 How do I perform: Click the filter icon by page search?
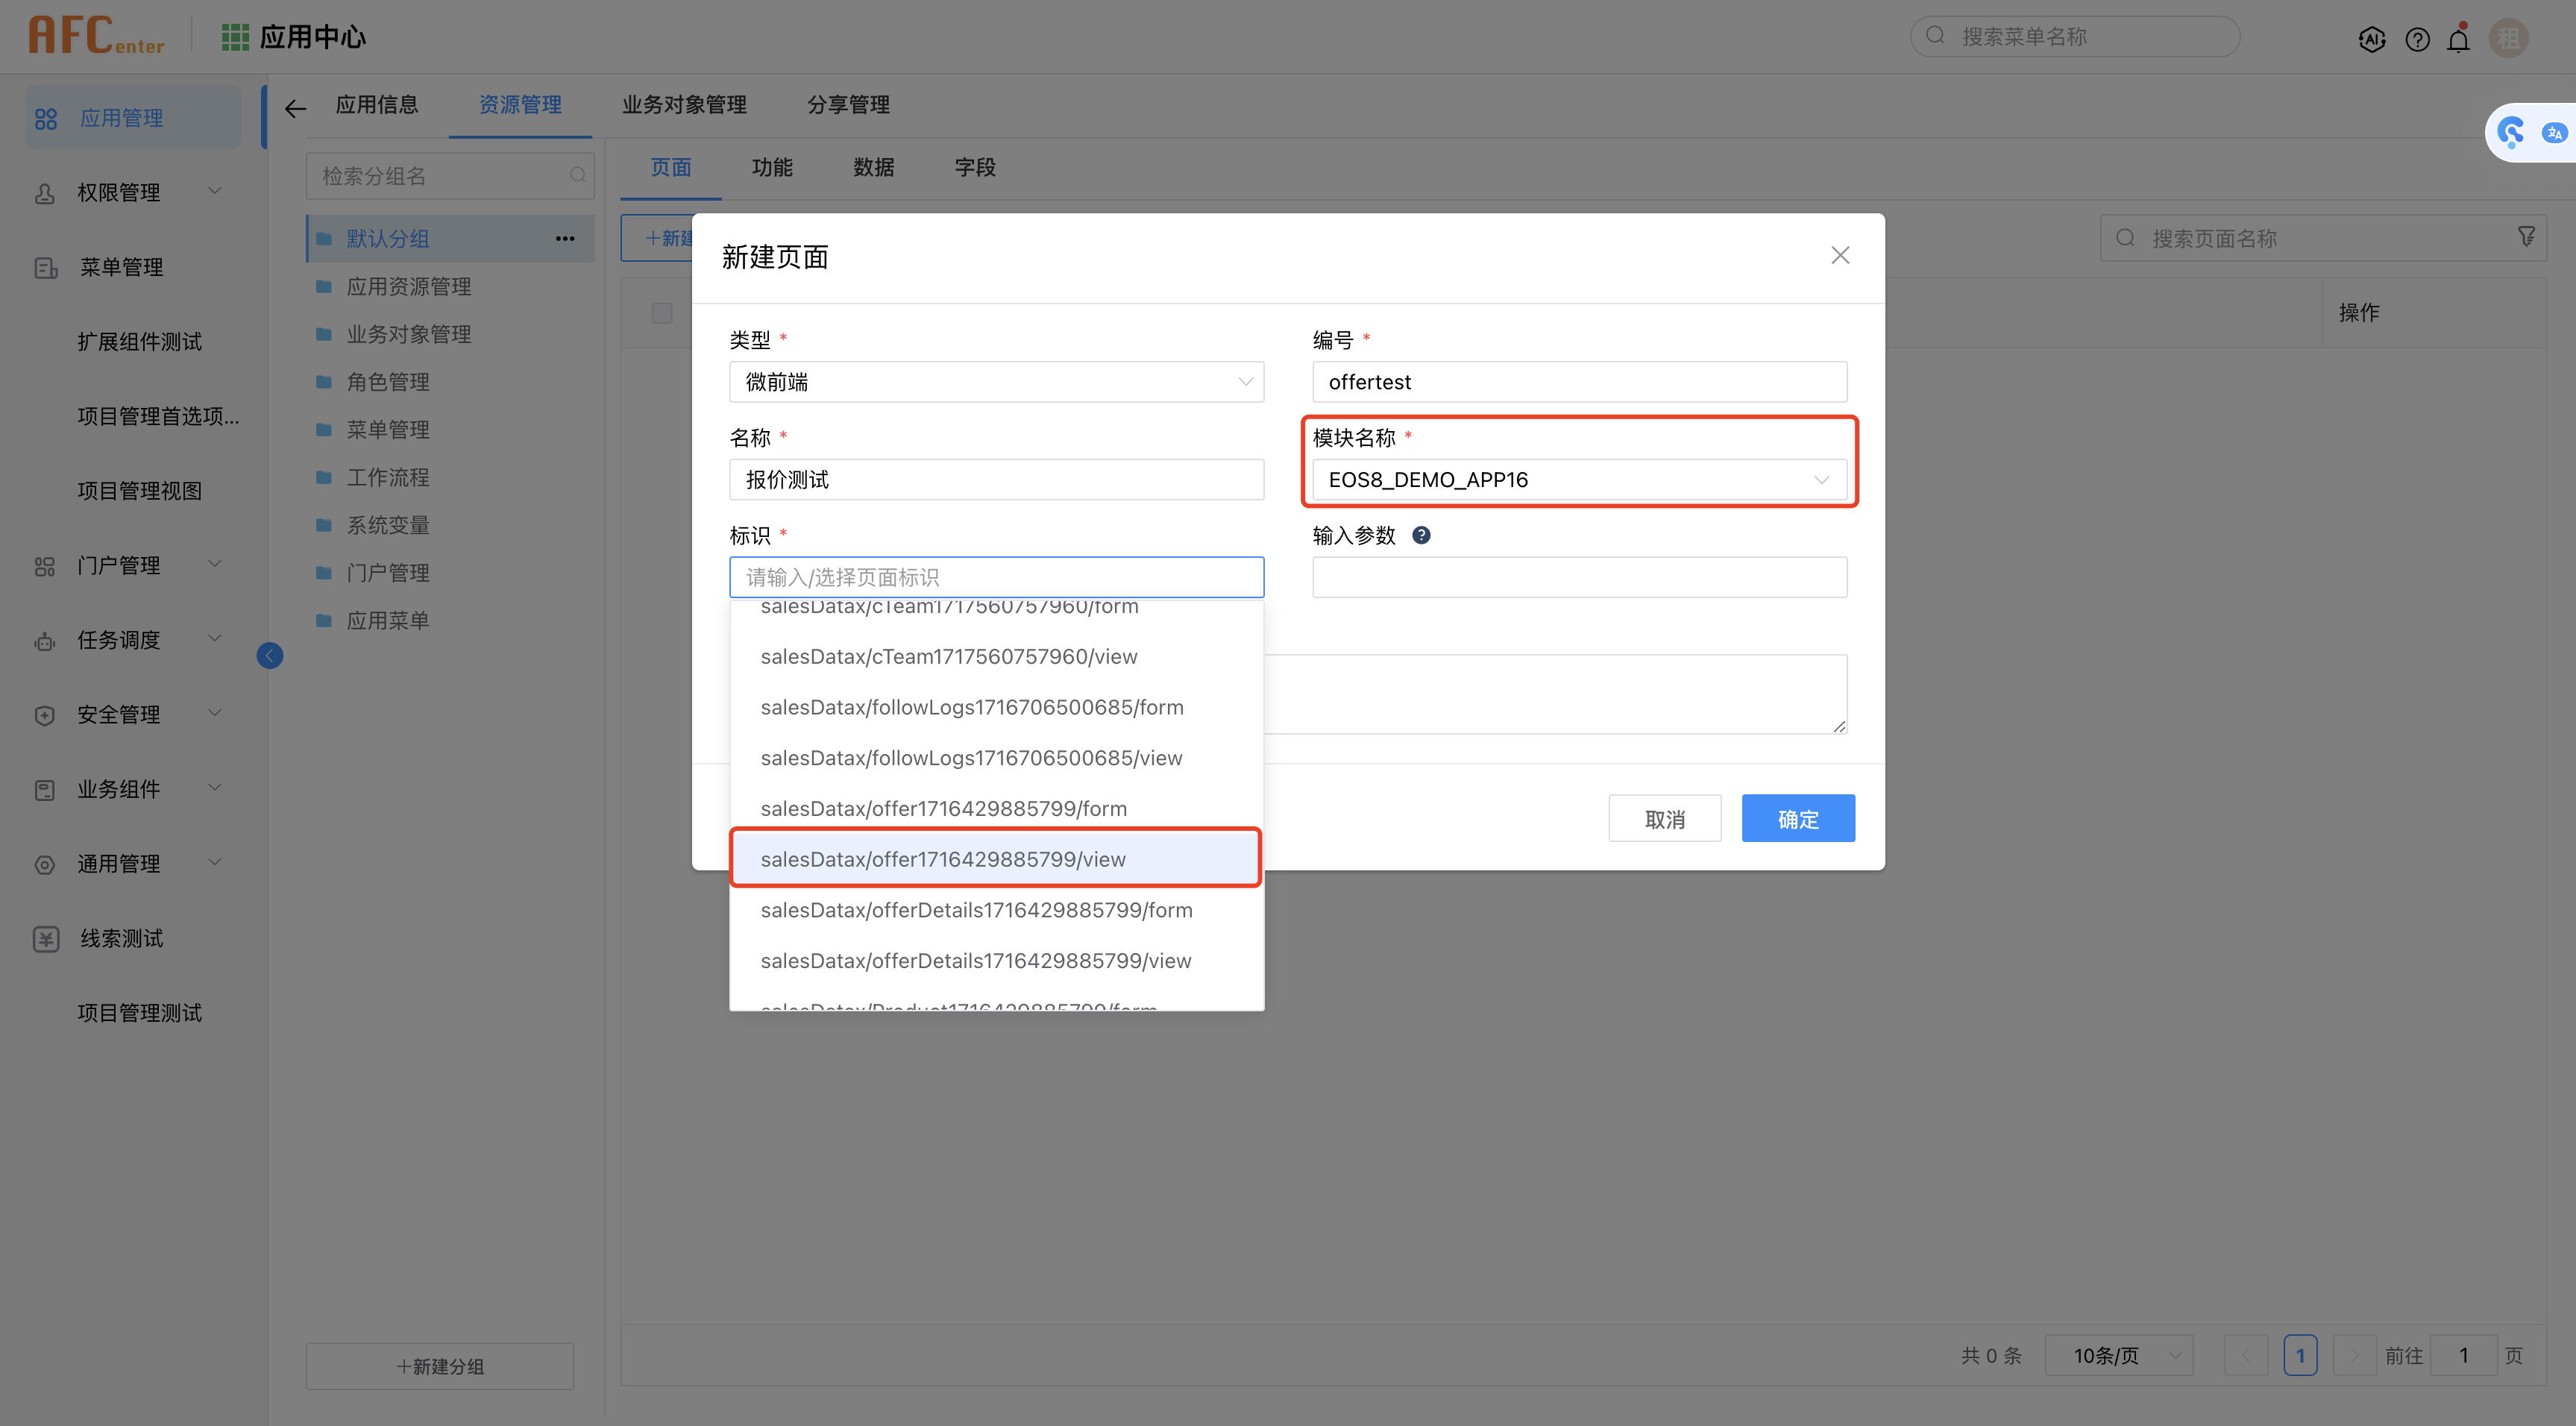2525,237
